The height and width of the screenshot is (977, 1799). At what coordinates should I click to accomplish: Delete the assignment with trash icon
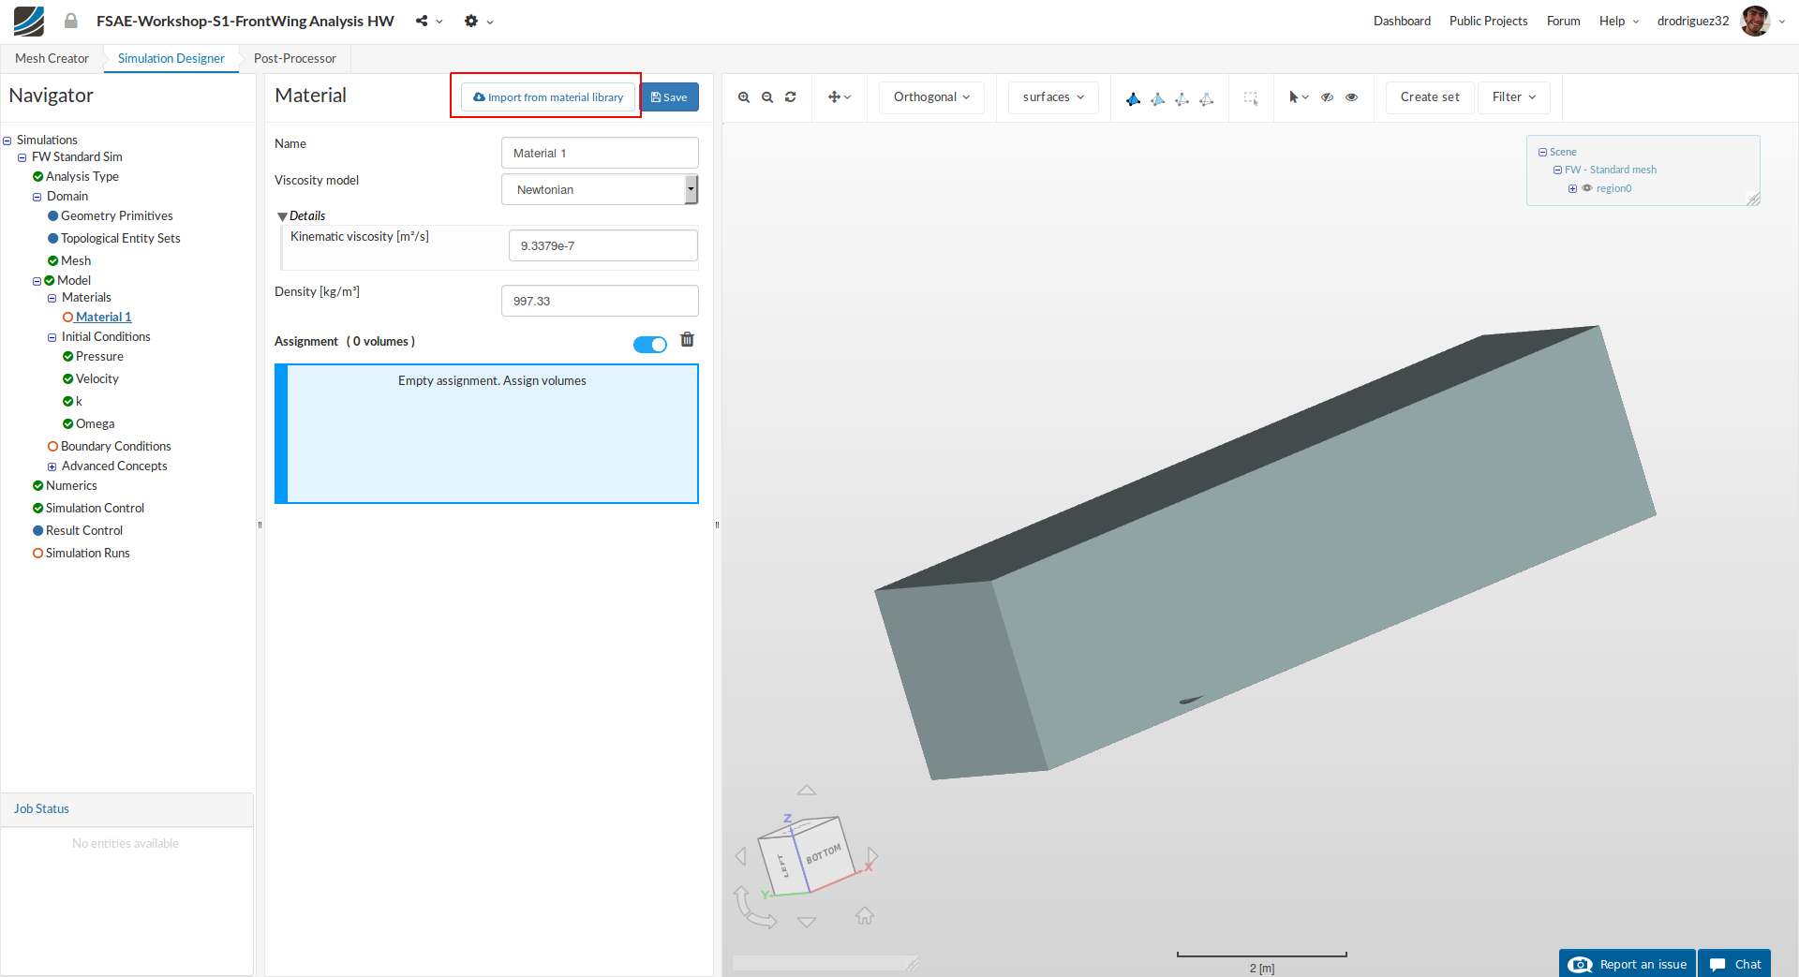(687, 340)
